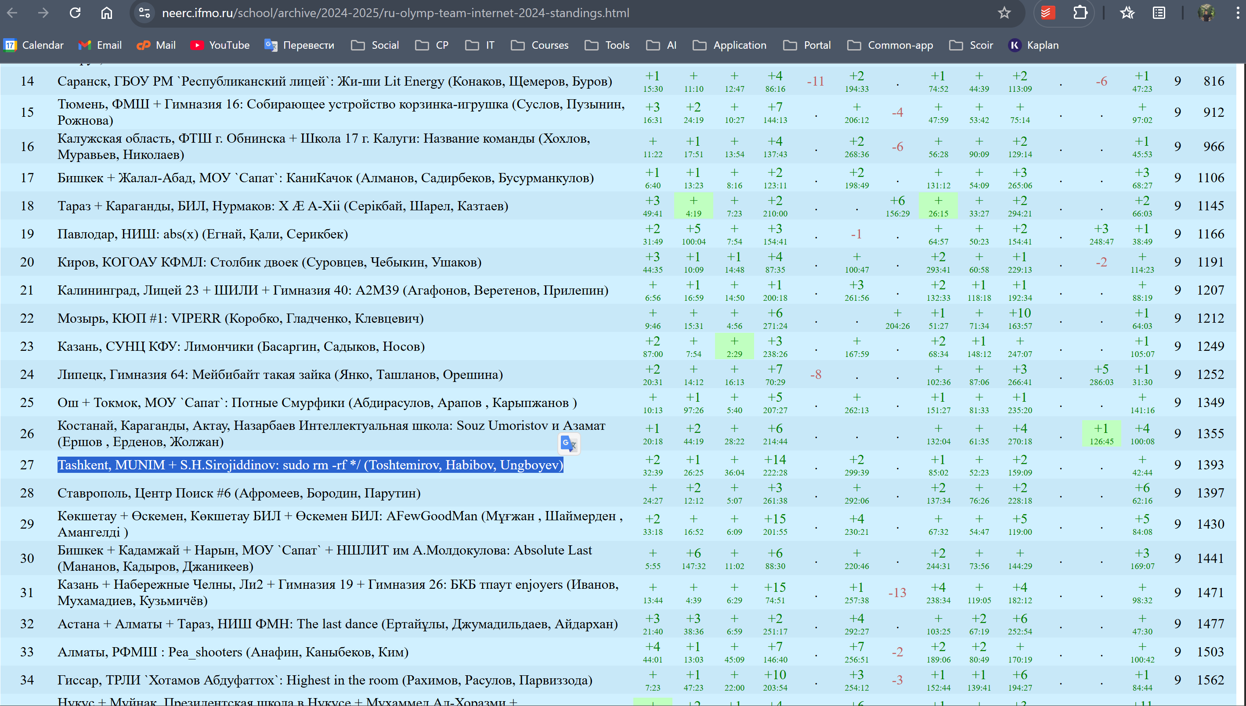Bookmark this page with the star icon
The height and width of the screenshot is (706, 1246).
[1004, 13]
